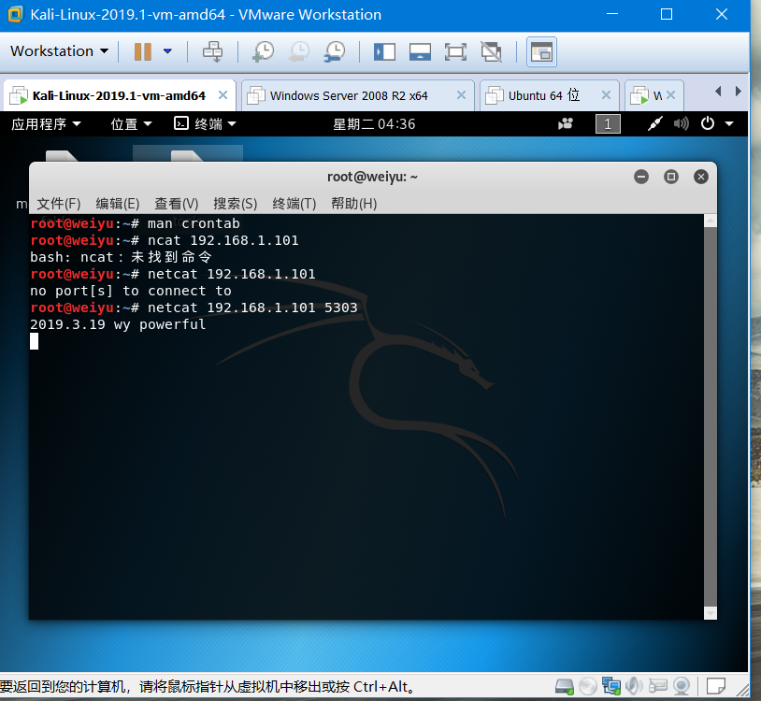The height and width of the screenshot is (701, 761).
Task: Close the Windows Server 2008 tab
Action: pos(462,95)
